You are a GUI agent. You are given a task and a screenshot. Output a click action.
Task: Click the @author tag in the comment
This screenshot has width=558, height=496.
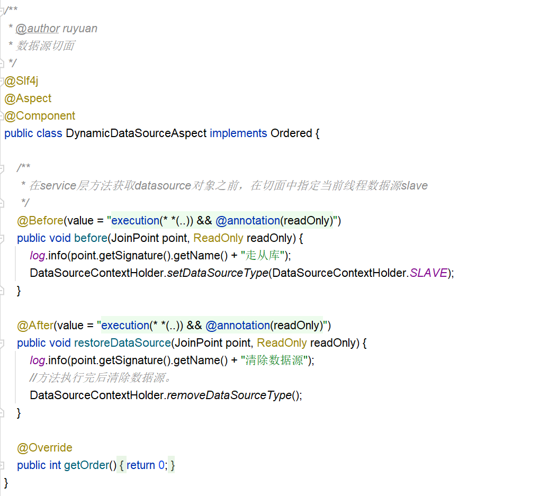38,29
